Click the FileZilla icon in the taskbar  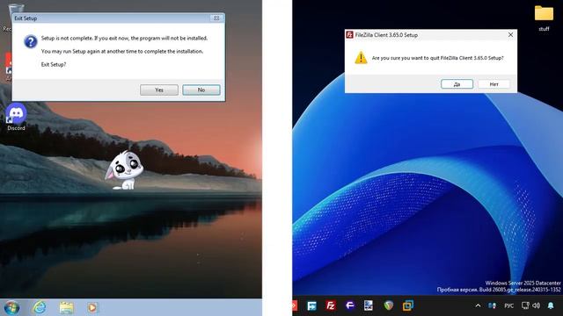tap(331, 305)
